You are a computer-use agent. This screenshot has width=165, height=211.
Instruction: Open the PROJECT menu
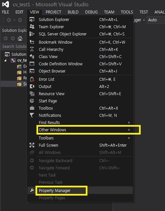click(53, 12)
